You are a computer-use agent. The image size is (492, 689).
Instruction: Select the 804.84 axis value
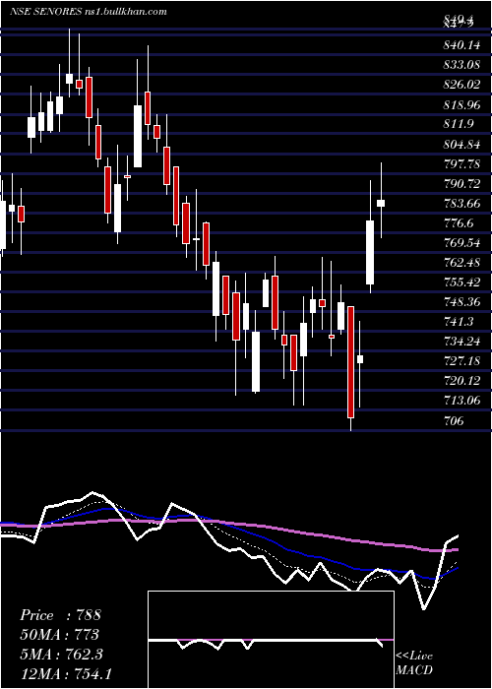(461, 144)
